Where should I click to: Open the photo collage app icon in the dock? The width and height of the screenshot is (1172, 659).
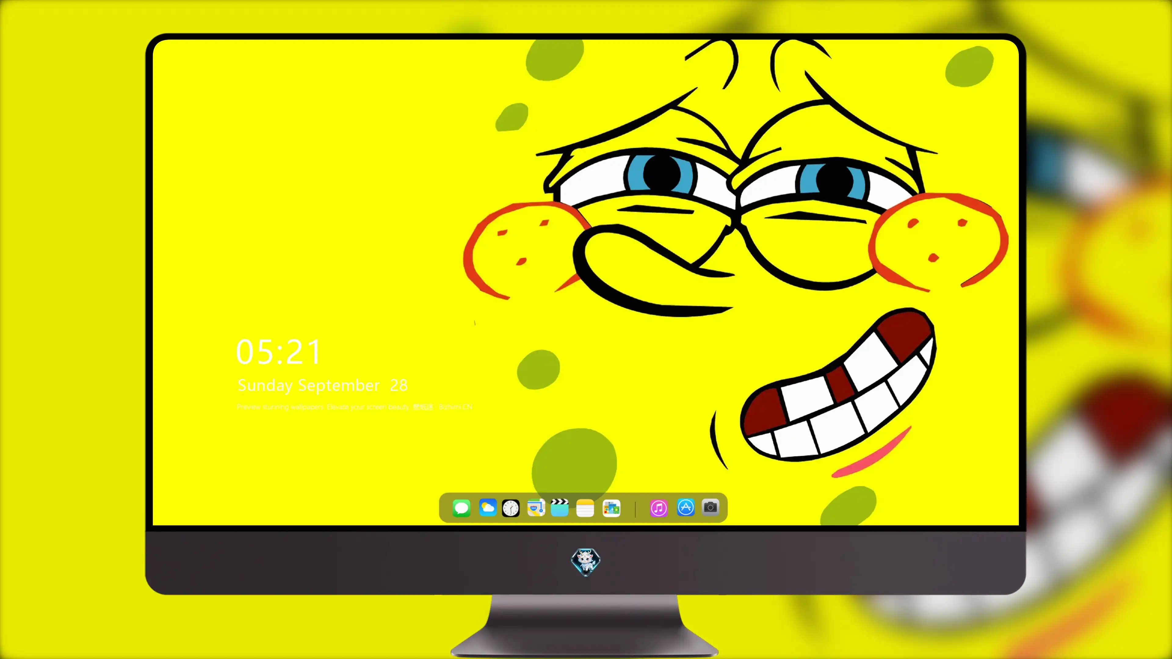[x=611, y=508]
